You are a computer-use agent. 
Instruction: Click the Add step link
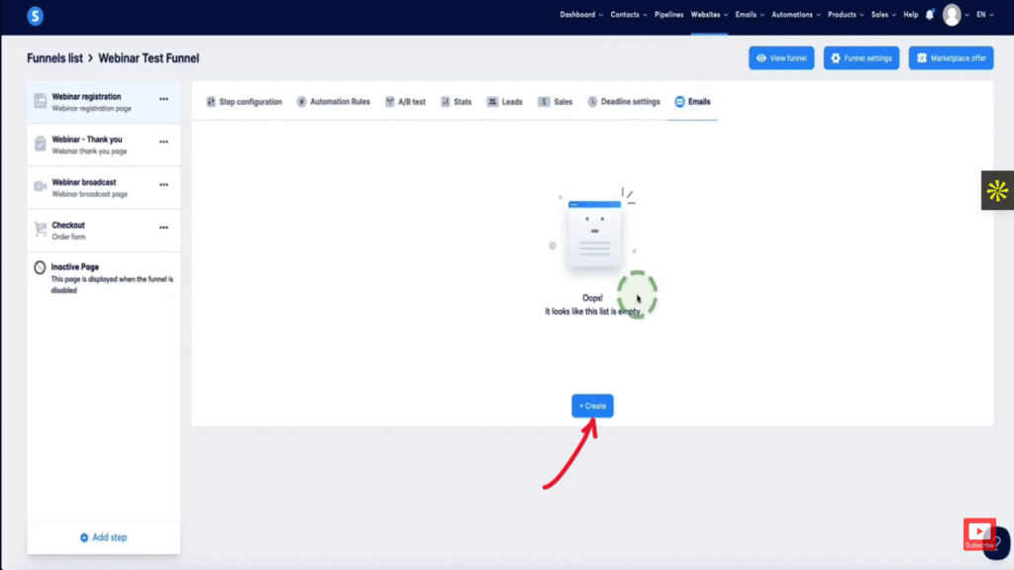103,537
